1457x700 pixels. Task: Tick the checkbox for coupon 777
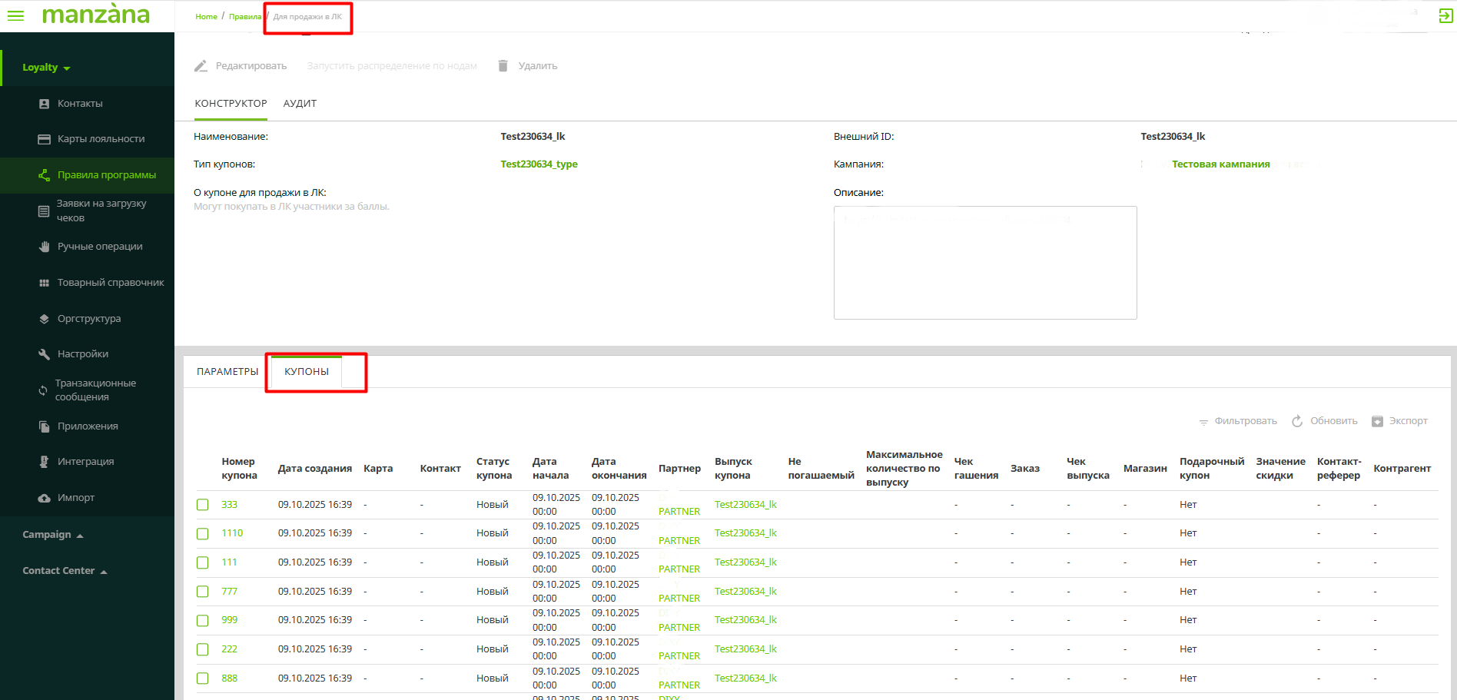[x=203, y=592]
